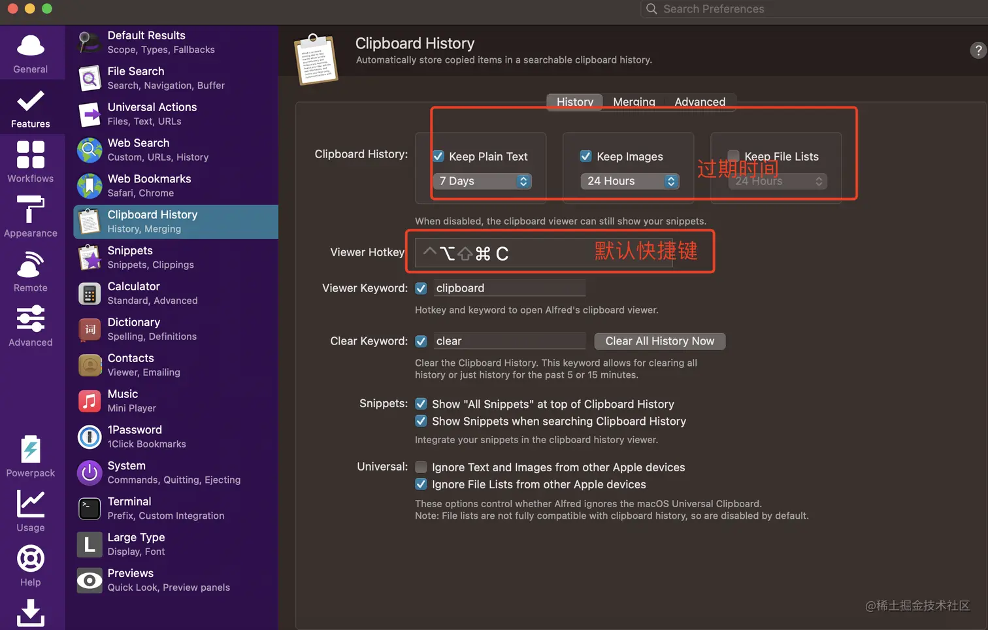Click the File Search magnifier icon
This screenshot has height=630, width=988.
pyautogui.click(x=90, y=78)
